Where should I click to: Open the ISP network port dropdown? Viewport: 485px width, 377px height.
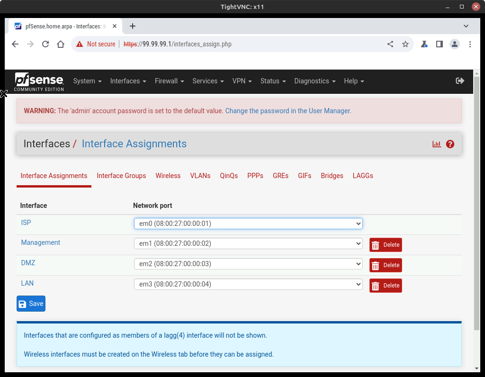[248, 223]
